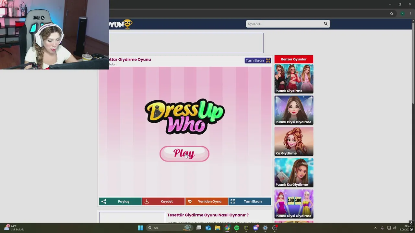Screen dimensions: 415x233
Task: Open the Settings gear in the taskbar
Action: 265,228
